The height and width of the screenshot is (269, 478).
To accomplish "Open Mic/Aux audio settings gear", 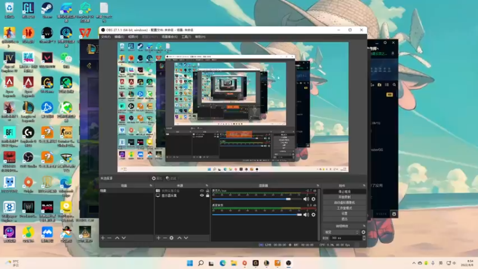I will tap(313, 199).
